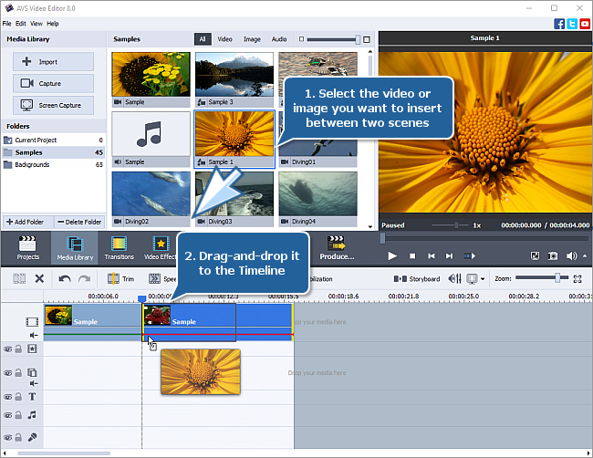Open the Projects section
Viewport: 593px width, 458px height.
click(x=27, y=247)
